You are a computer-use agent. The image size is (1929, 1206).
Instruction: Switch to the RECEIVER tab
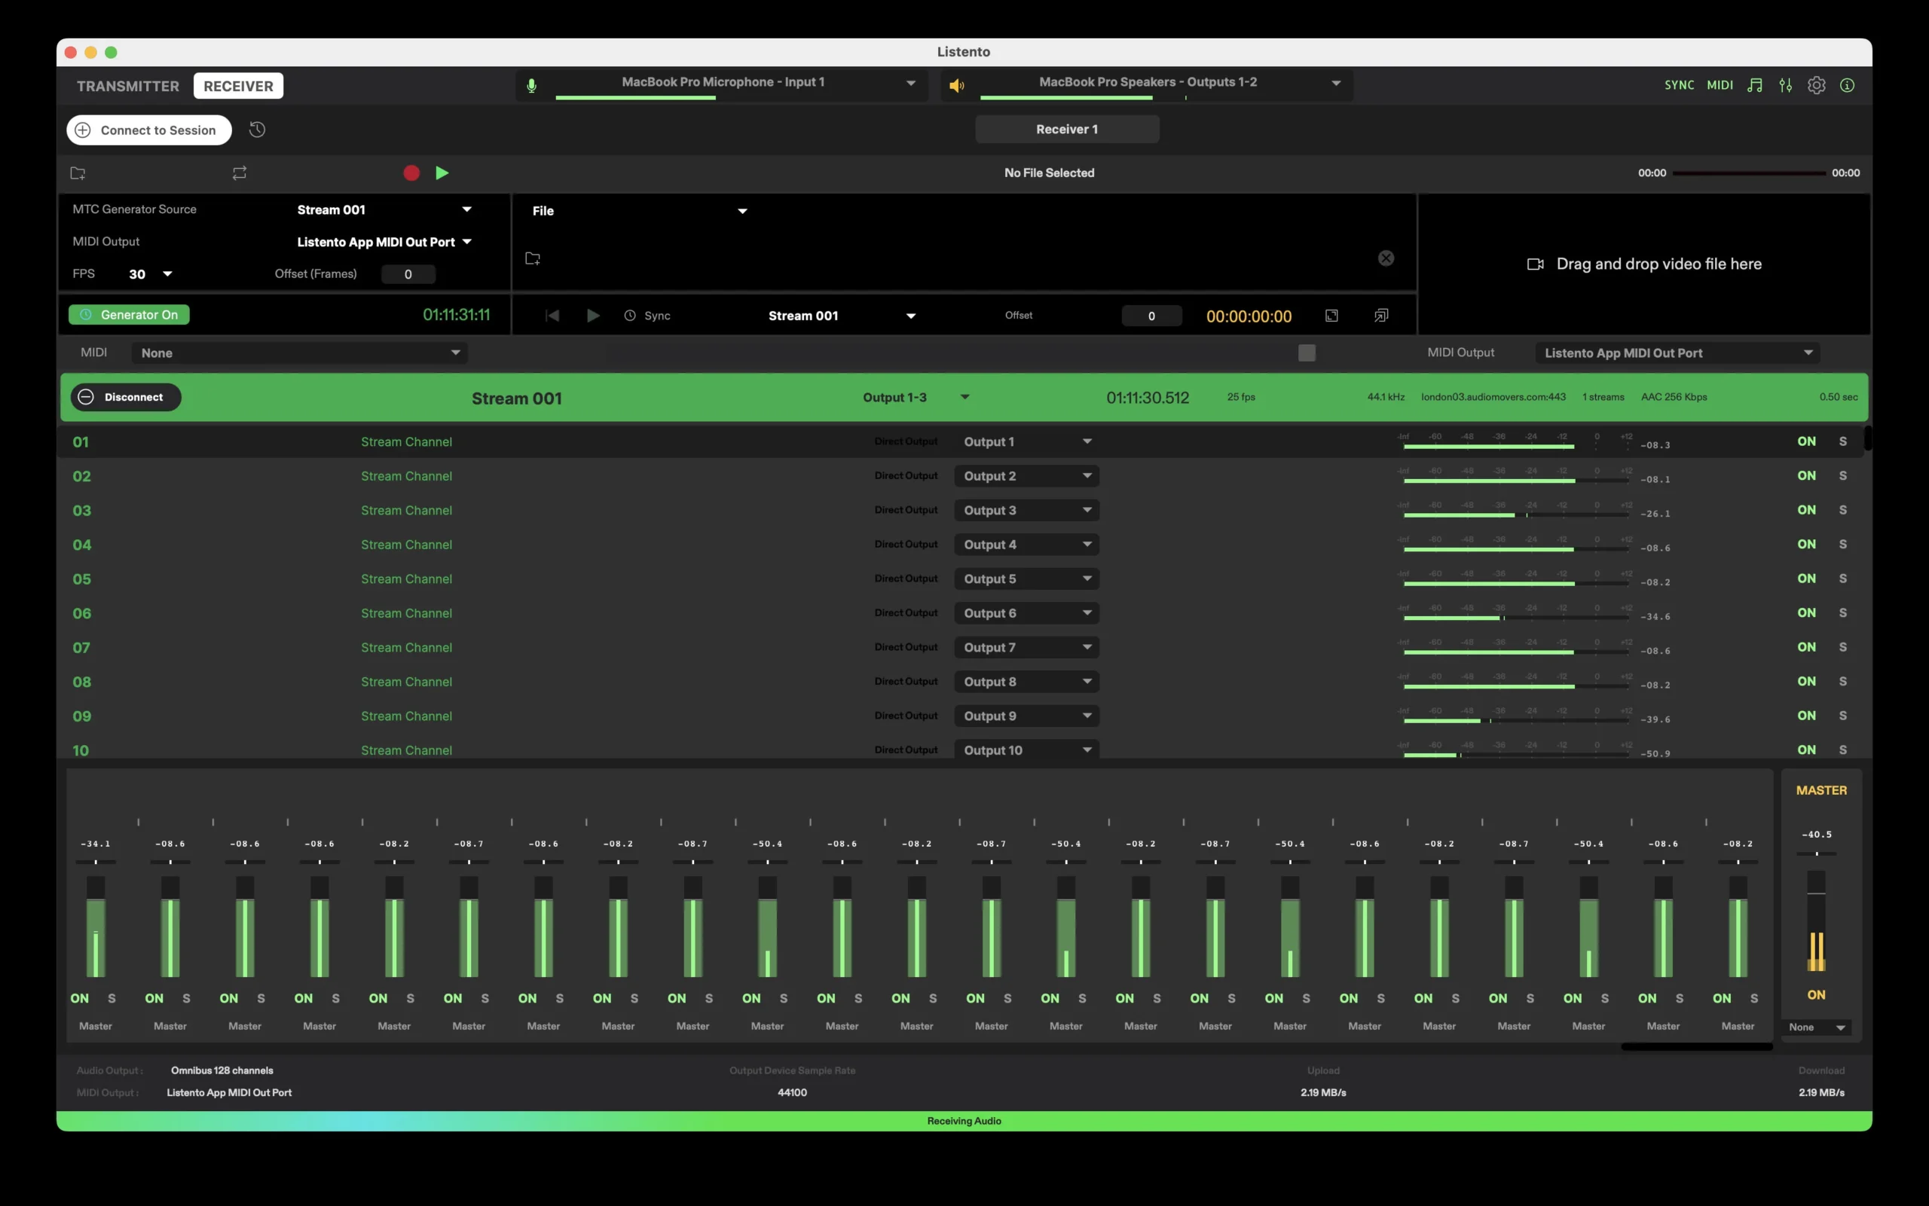(x=239, y=86)
